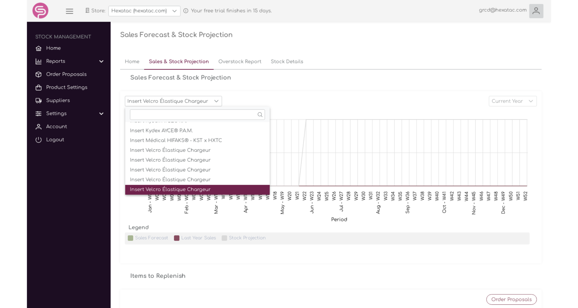The height and width of the screenshot is (308, 578).
Task: Click the Stock Projection legend label
Action: pyautogui.click(x=247, y=238)
